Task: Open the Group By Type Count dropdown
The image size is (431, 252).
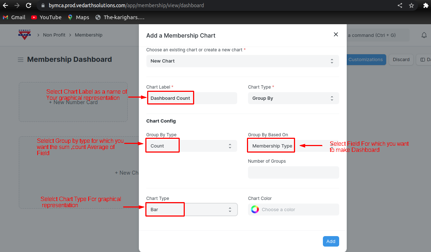Action: (192, 146)
